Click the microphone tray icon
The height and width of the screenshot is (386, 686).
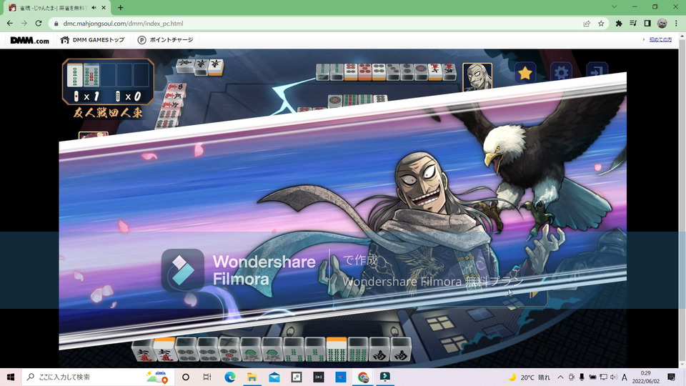coord(582,377)
